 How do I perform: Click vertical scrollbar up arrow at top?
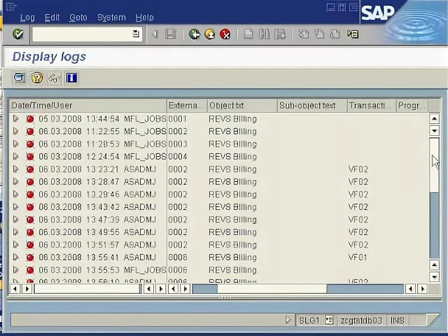(434, 119)
